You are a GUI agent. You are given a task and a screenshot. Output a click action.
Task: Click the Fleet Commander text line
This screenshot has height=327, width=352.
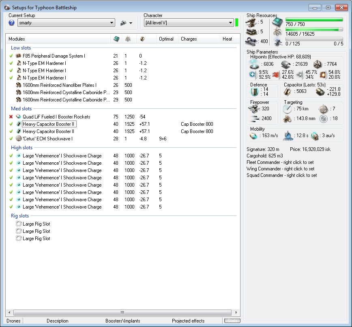[280, 162]
